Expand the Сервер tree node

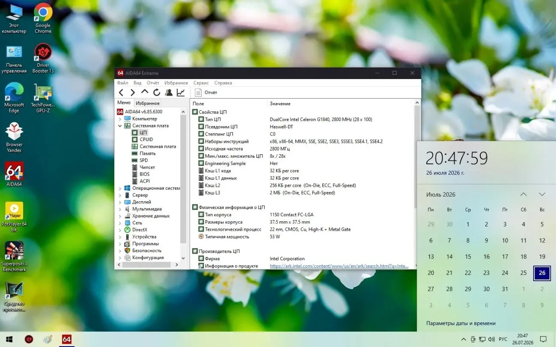[120, 195]
